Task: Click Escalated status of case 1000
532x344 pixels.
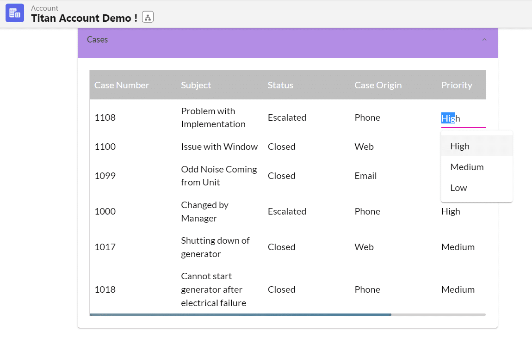Action: click(287, 211)
